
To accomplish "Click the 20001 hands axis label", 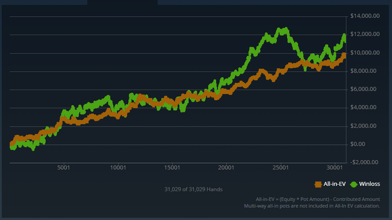I will pos(226,168).
